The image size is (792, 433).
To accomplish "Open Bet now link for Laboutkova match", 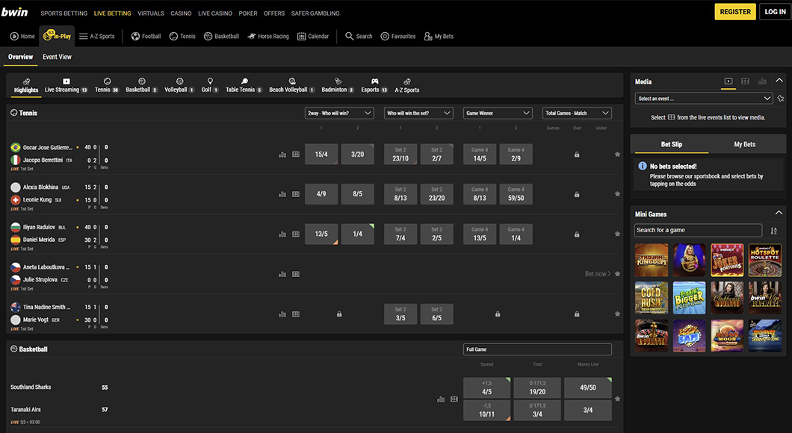I will 598,274.
